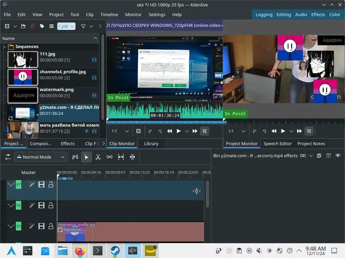
Task: Switch to the Logging workspace
Action: coord(264,14)
